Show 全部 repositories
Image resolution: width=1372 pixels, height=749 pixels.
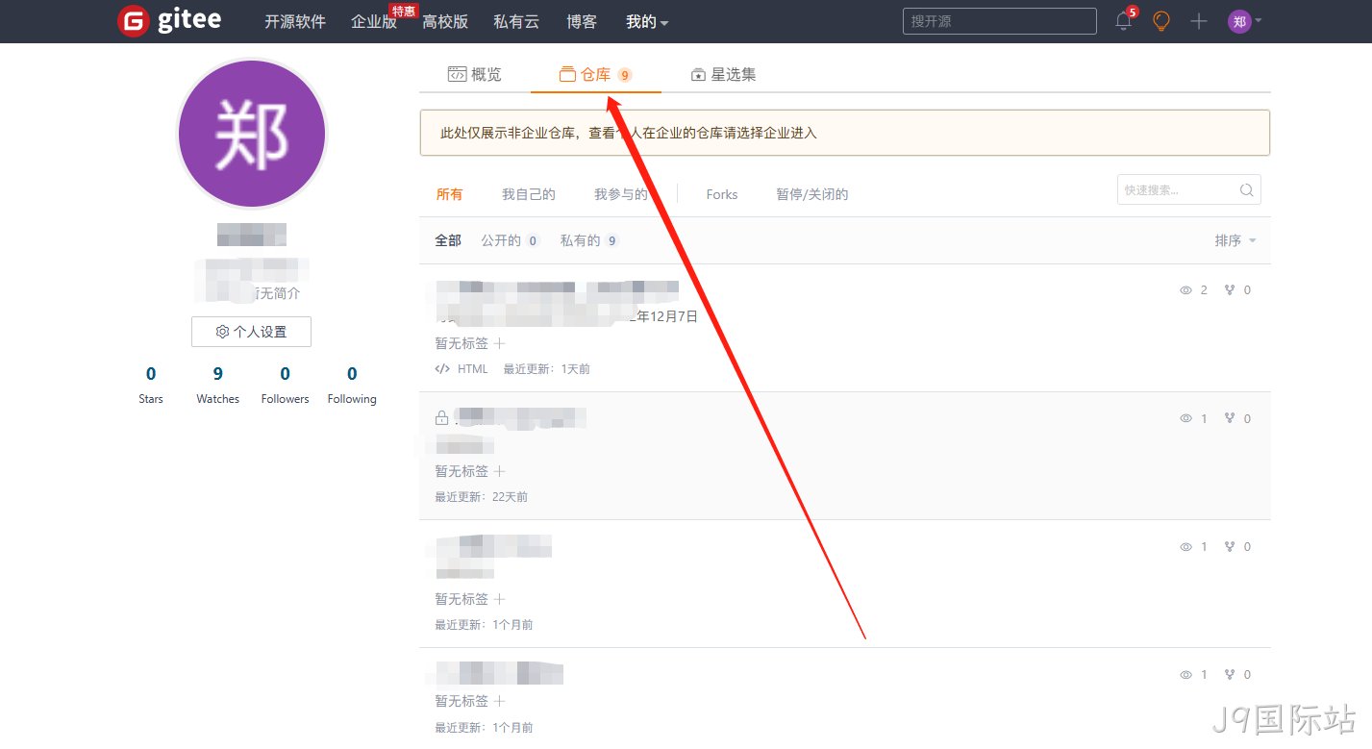(x=448, y=240)
